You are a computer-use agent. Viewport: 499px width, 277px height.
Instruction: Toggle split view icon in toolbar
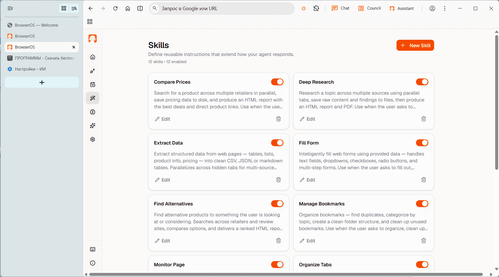140,9
